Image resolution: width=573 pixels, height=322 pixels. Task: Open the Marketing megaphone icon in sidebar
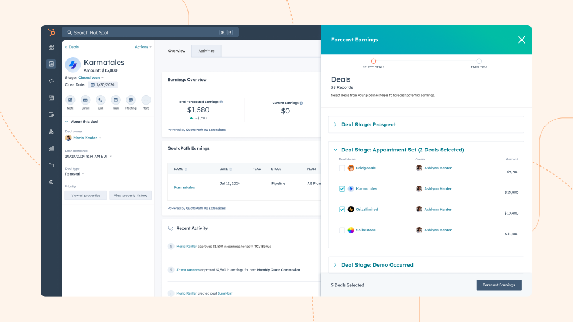(51, 80)
